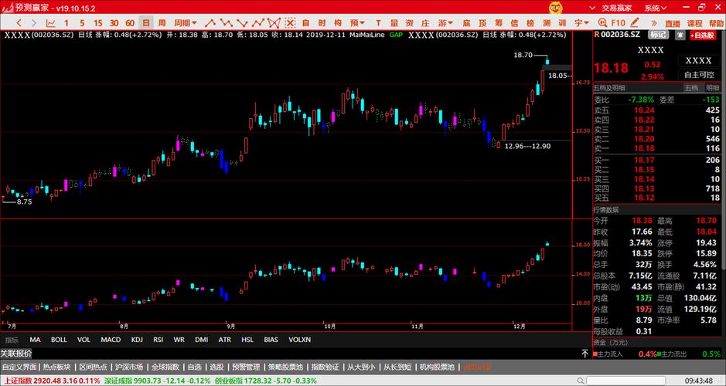The width and height of the screenshot is (726, 386).
Task: Click the +自选股 add watchlist button
Action: pyautogui.click(x=703, y=35)
